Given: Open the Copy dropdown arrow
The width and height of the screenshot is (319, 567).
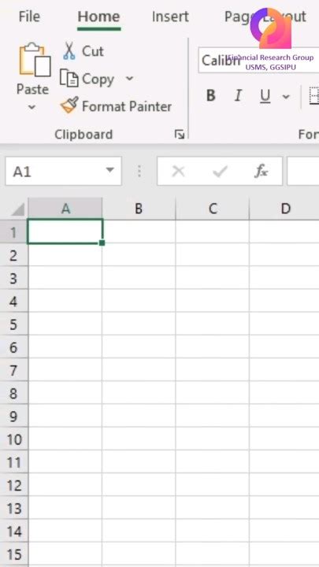Looking at the screenshot, I should 129,79.
